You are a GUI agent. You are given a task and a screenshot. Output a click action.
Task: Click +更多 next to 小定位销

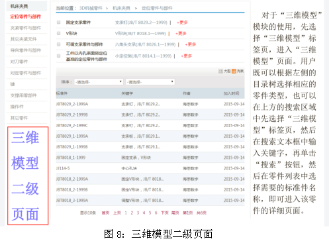tap(187, 56)
